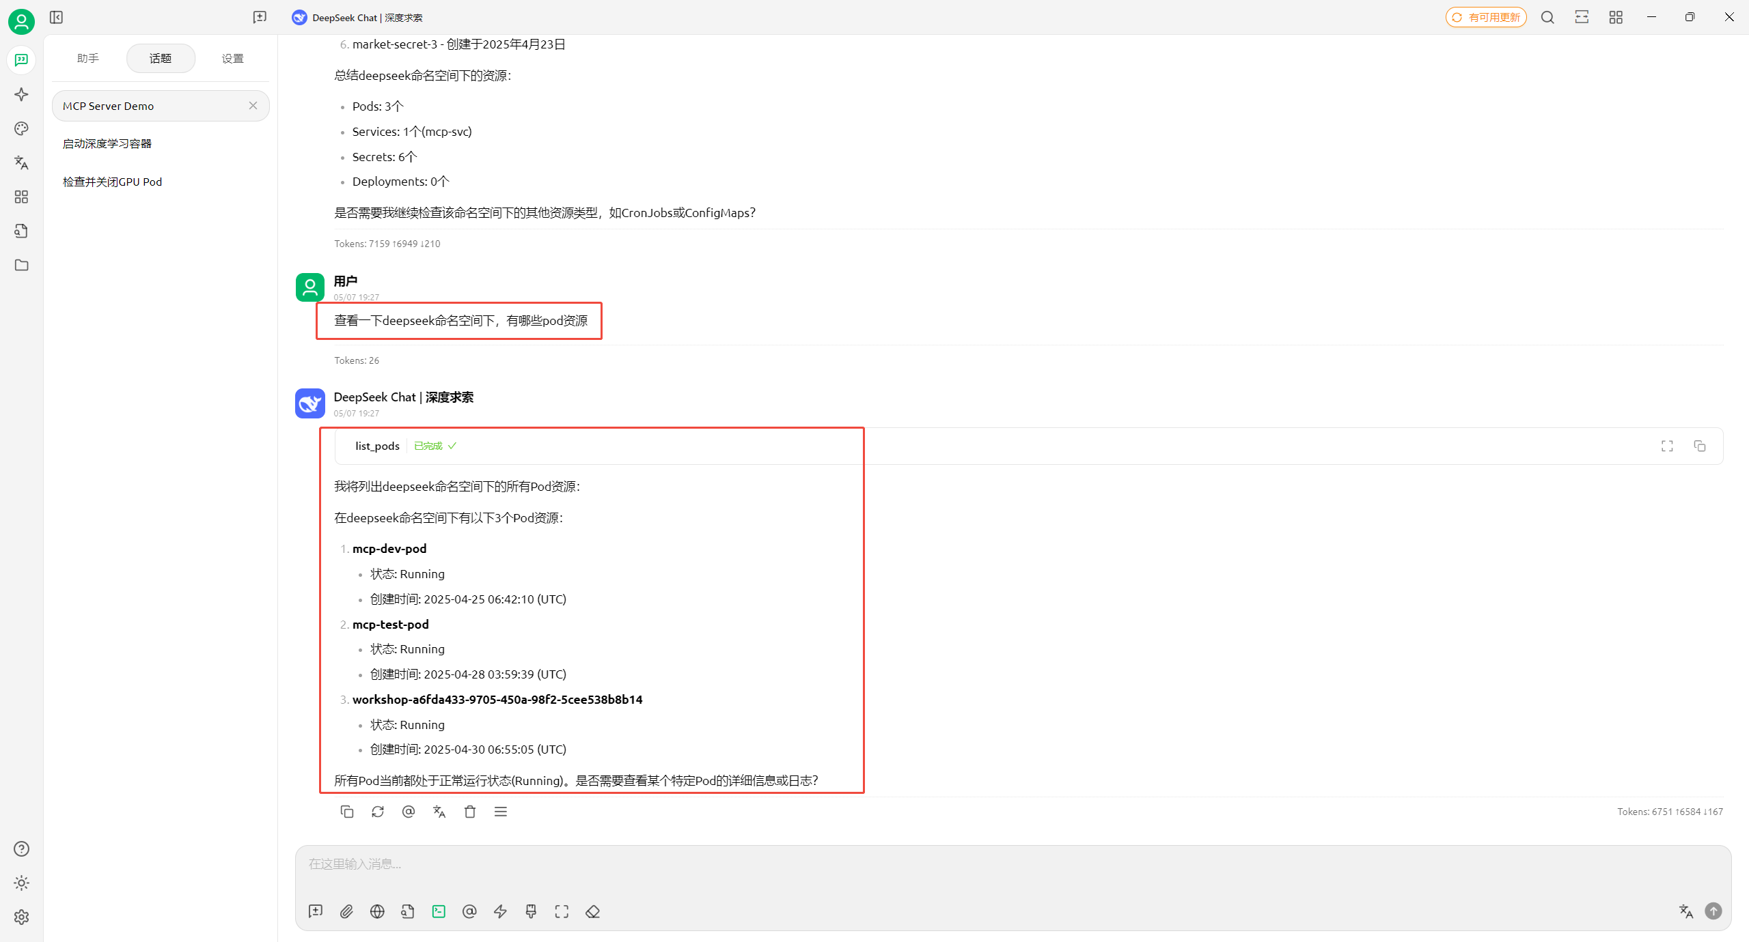Viewport: 1749px width, 942px height.
Task: Open the user avatar profile
Action: click(21, 22)
